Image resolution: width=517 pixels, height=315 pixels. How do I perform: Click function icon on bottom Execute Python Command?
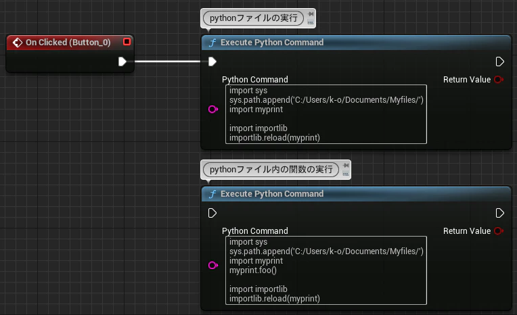pyautogui.click(x=212, y=194)
